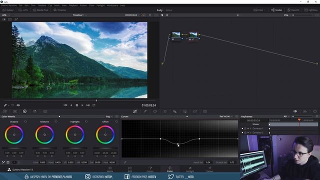Expand the Corrector 2 keyframe track
Image resolution: width=320 pixels, height=180 pixels.
(x=250, y=132)
